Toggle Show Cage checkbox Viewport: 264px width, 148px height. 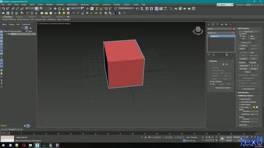point(240,107)
